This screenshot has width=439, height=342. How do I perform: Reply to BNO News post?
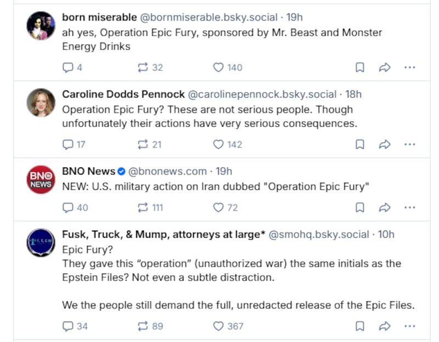[68, 208]
